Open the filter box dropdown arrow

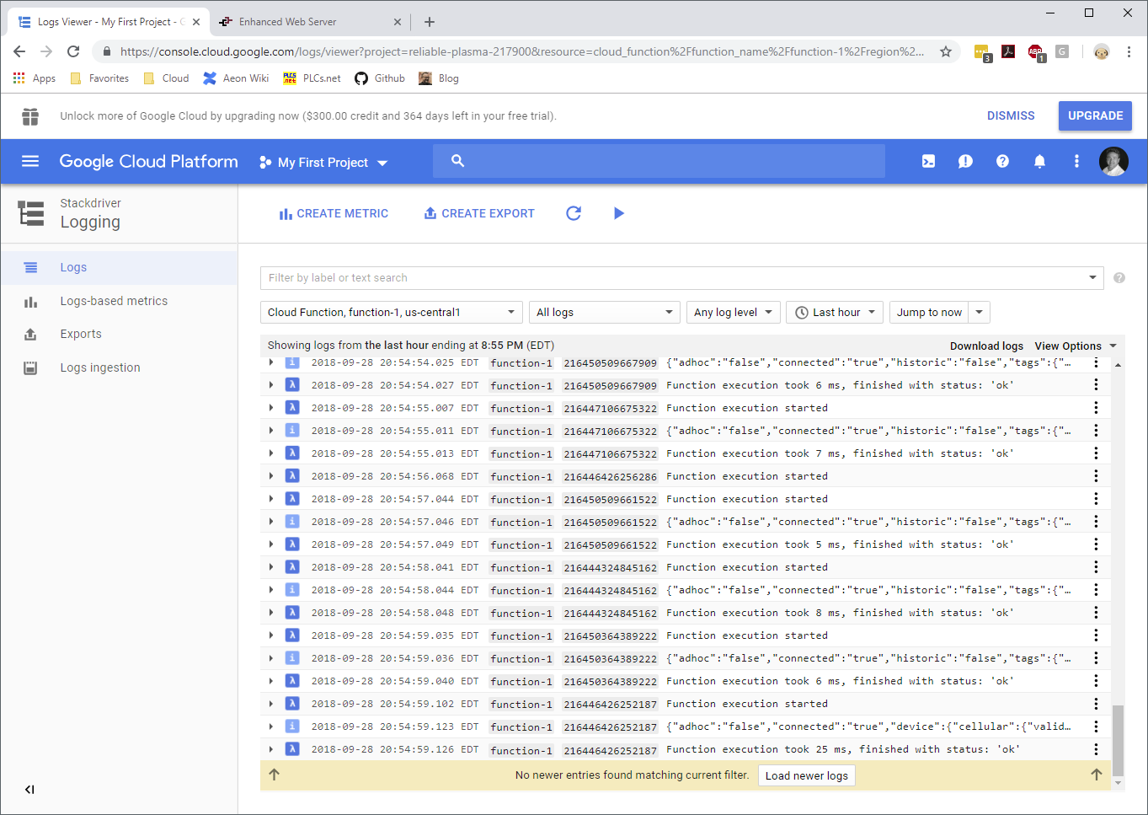[1092, 277]
